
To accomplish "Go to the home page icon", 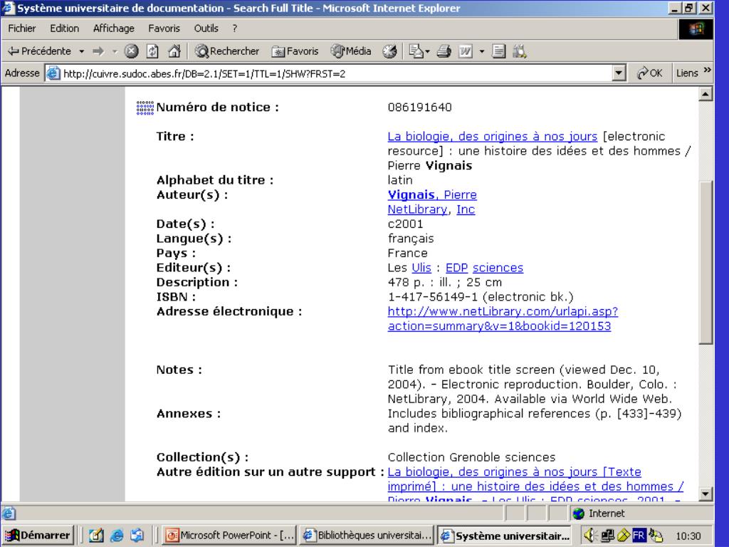I will pyautogui.click(x=174, y=51).
